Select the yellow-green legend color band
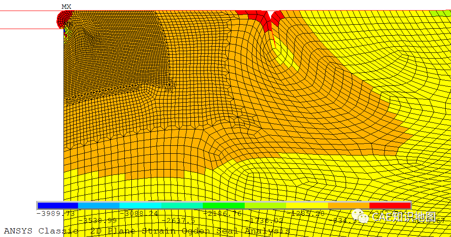The image size is (451, 237). (265, 205)
